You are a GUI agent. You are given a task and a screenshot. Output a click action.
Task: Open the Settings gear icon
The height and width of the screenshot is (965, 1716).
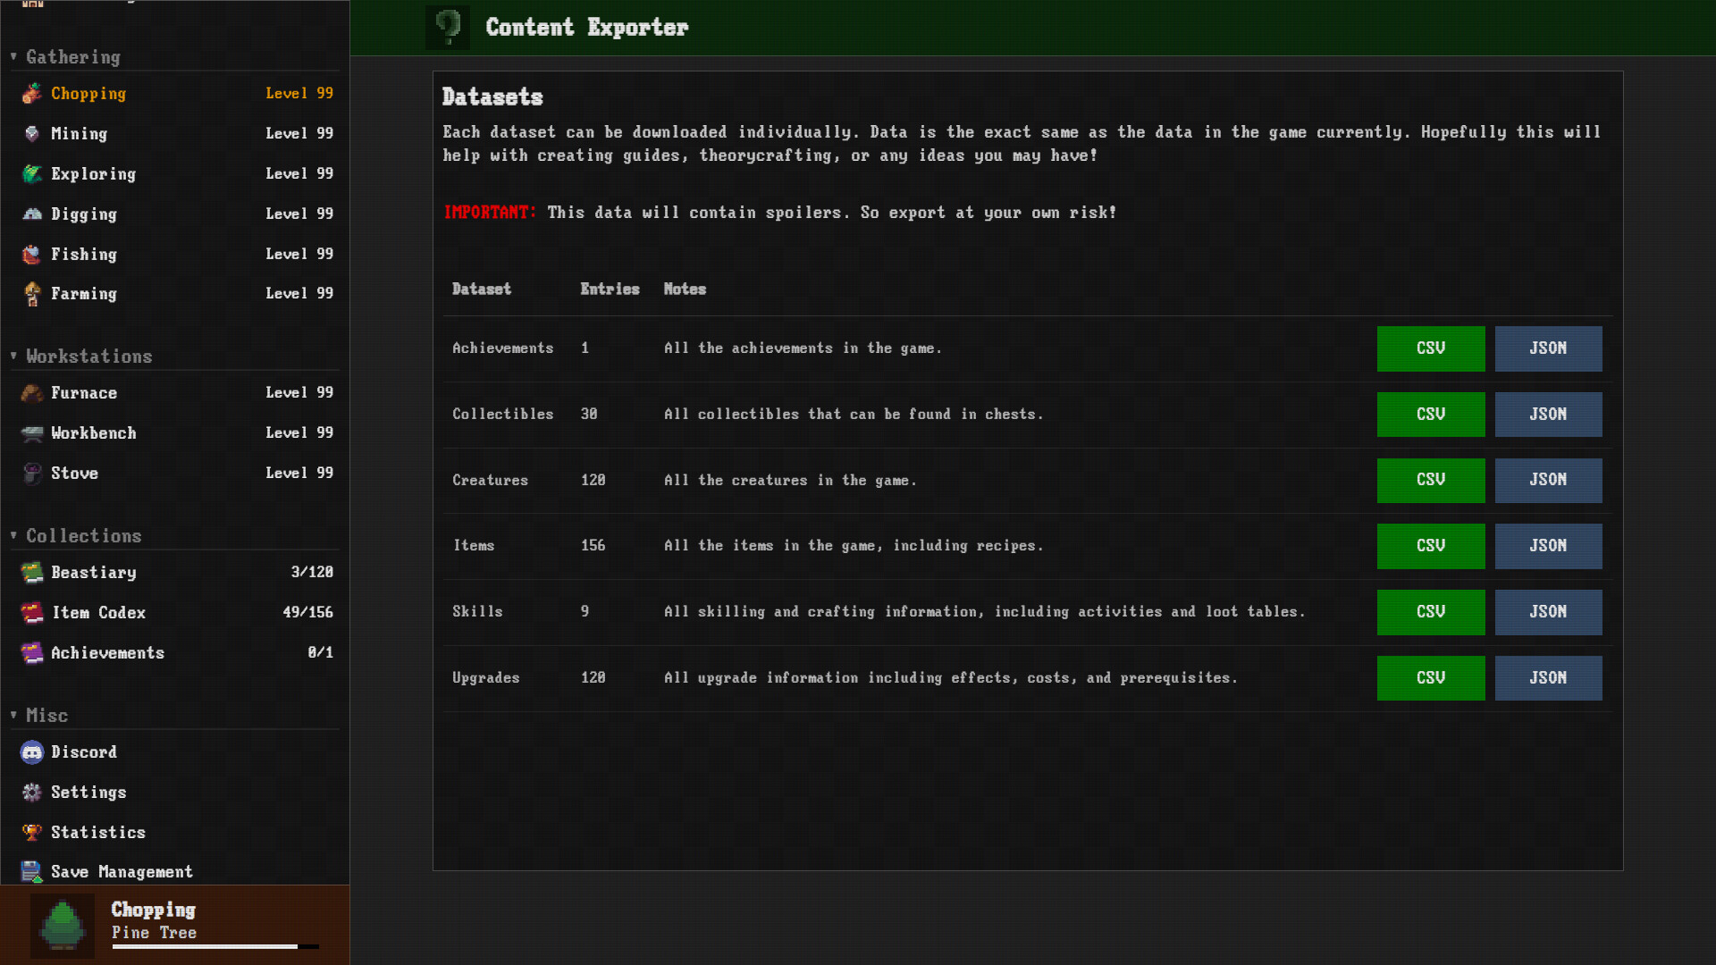point(32,793)
